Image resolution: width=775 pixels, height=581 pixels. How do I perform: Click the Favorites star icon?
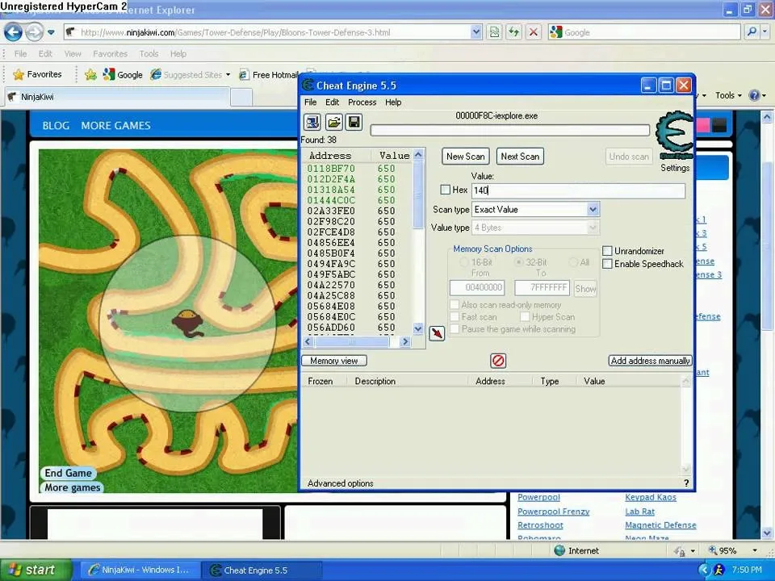pyautogui.click(x=19, y=74)
